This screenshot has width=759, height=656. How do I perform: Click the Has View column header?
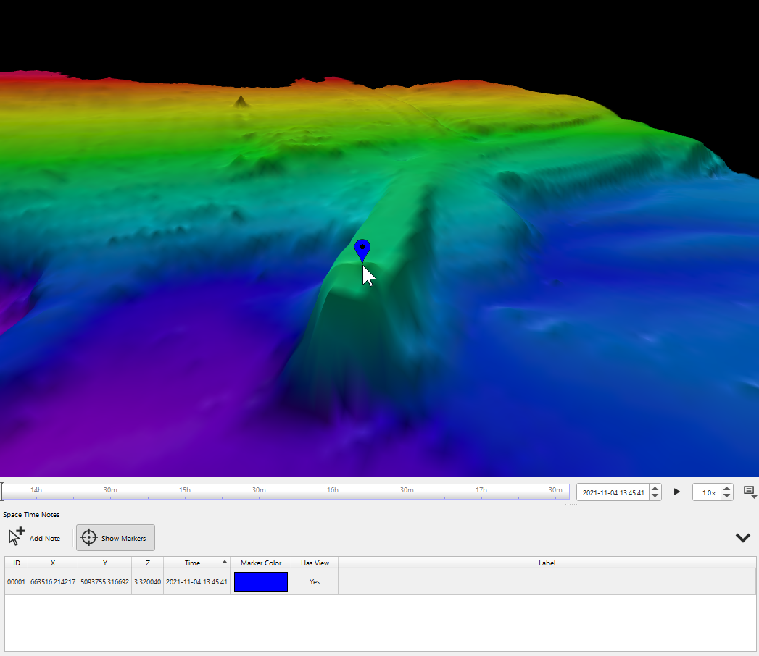pos(315,563)
